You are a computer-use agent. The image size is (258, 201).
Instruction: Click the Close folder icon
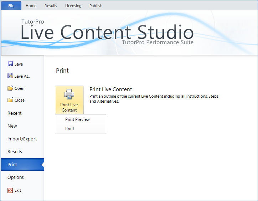pos(10,100)
